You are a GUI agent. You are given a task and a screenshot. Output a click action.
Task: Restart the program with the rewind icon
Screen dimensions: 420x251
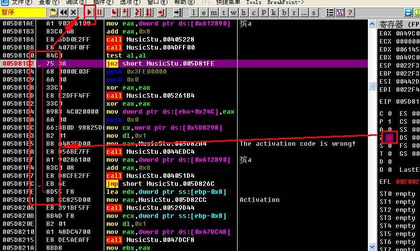64,13
